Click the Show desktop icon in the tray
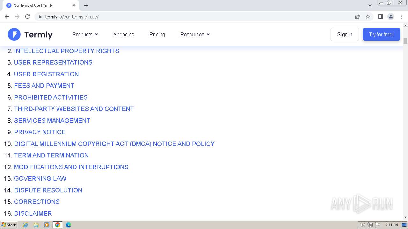408x229 pixels. pos(404,225)
